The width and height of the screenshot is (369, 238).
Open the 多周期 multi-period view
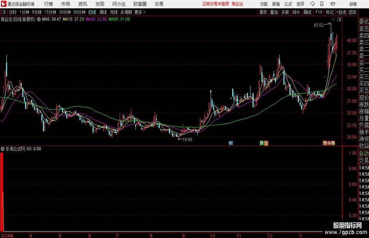[126, 12]
